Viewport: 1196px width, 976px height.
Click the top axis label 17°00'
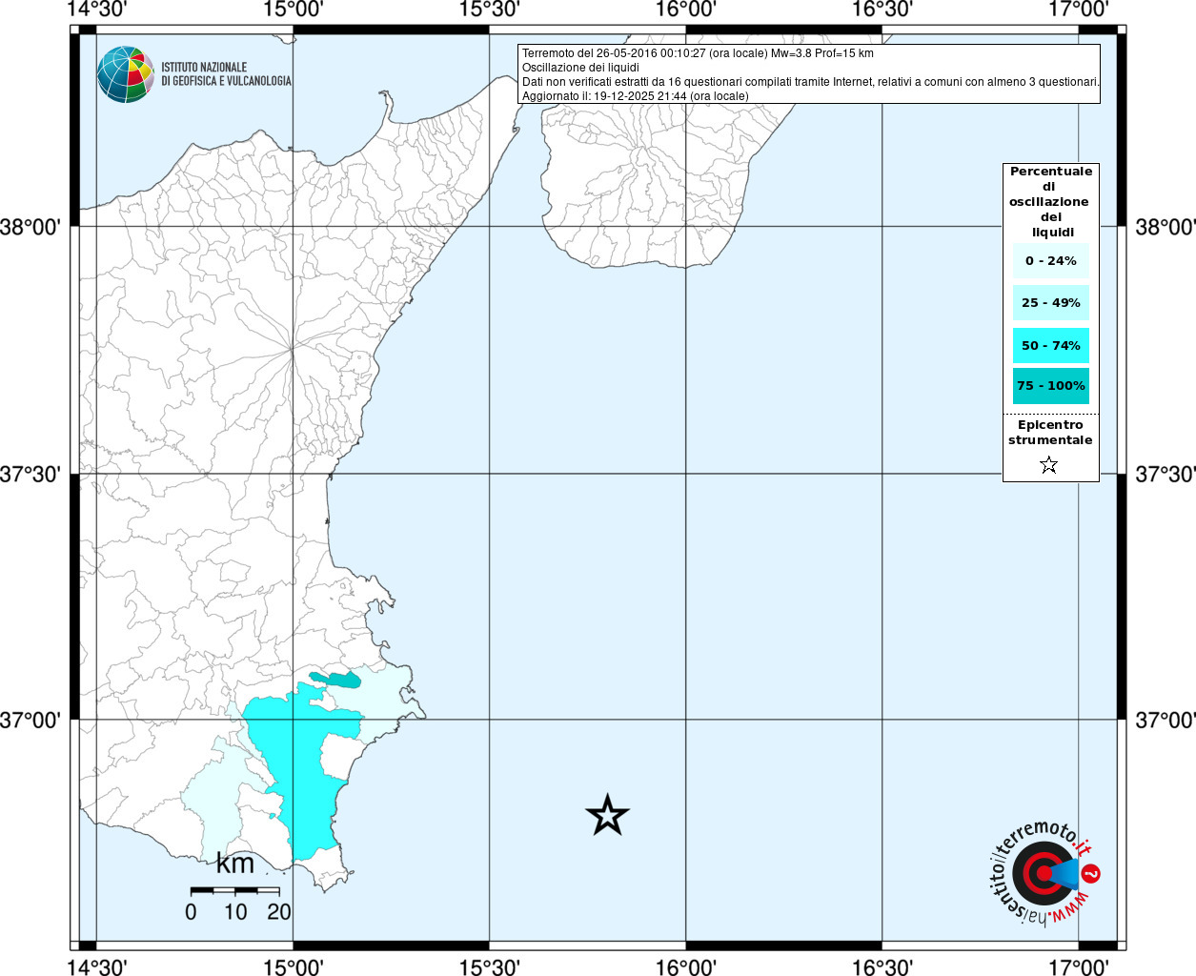pyautogui.click(x=1079, y=10)
